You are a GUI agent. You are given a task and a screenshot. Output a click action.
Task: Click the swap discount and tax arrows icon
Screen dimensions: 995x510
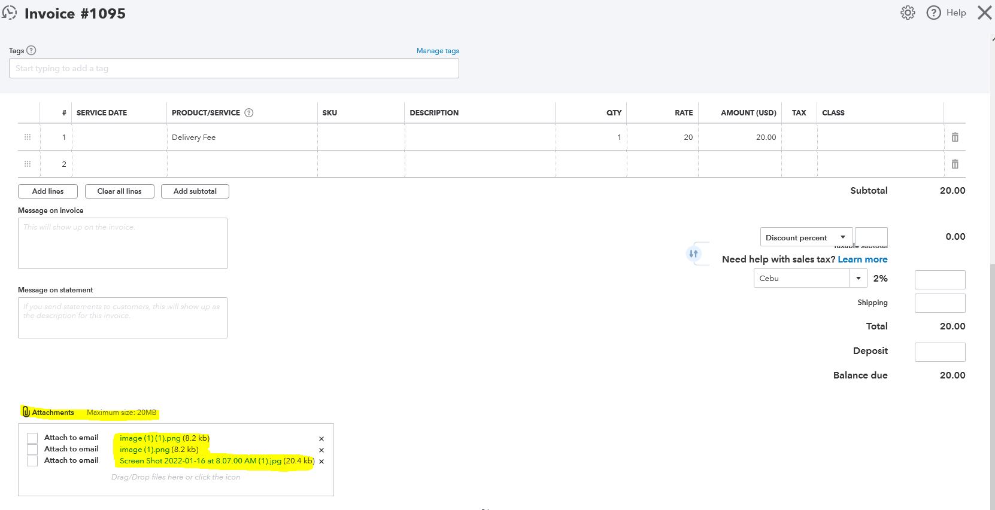coord(693,254)
